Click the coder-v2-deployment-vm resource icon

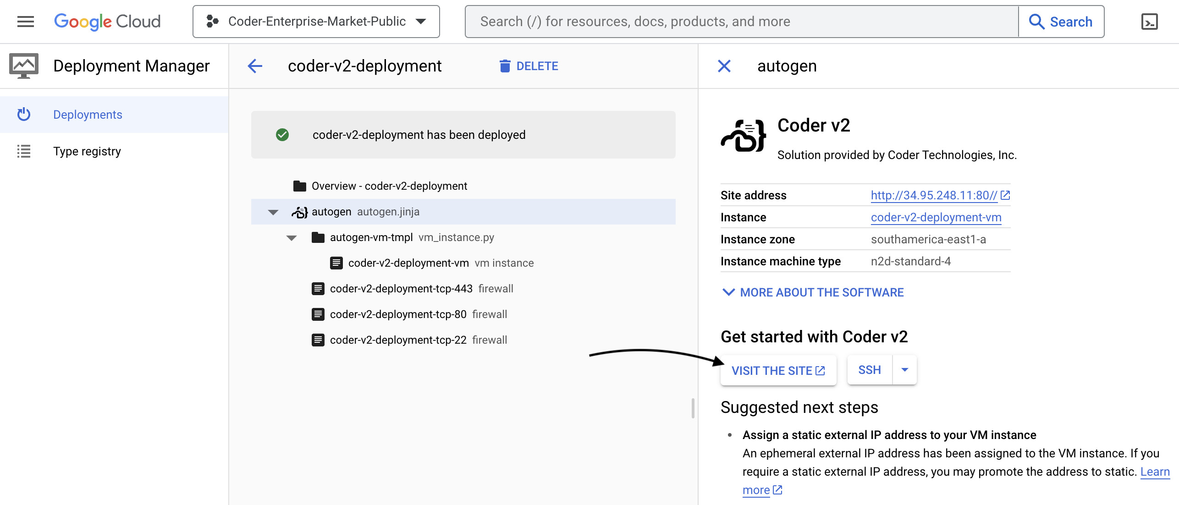point(336,263)
